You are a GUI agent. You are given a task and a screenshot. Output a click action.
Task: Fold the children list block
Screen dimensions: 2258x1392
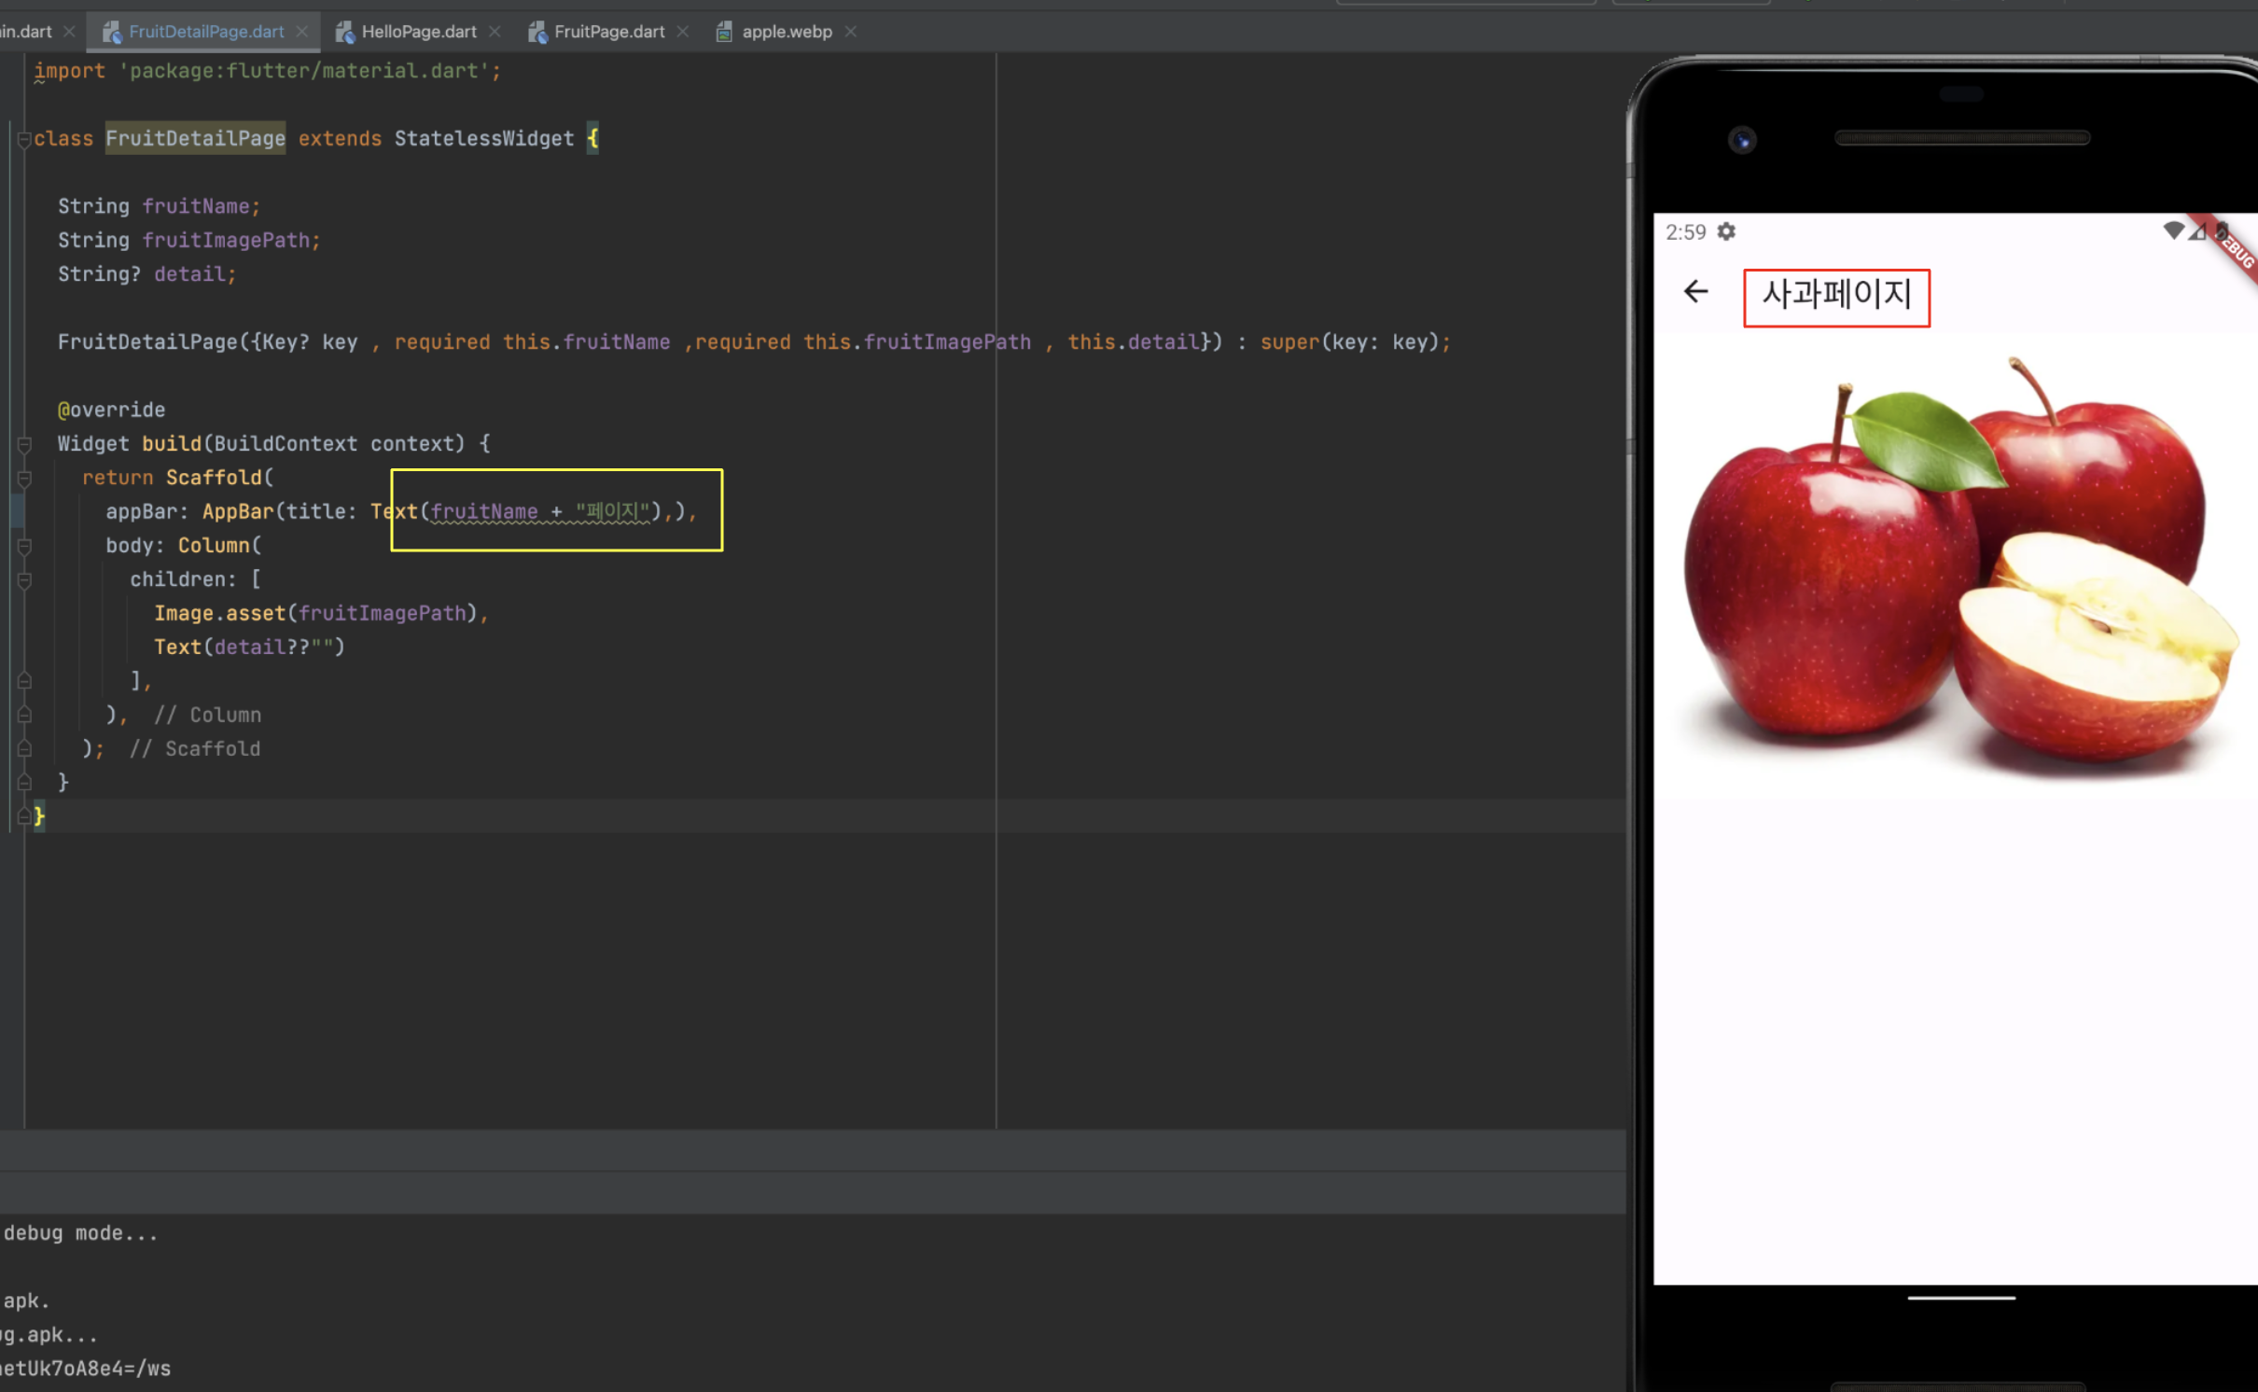24,580
